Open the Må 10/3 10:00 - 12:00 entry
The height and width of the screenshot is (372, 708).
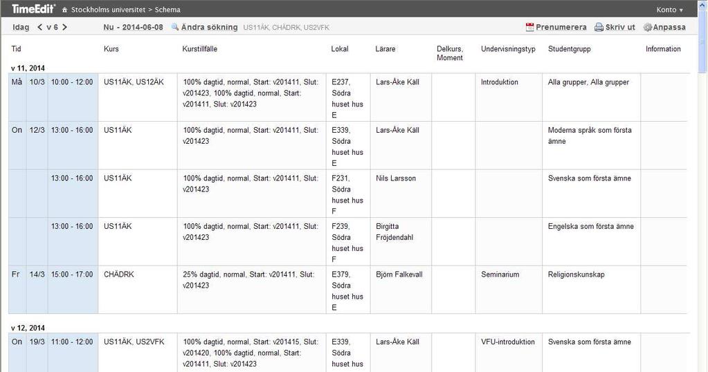coord(53,97)
